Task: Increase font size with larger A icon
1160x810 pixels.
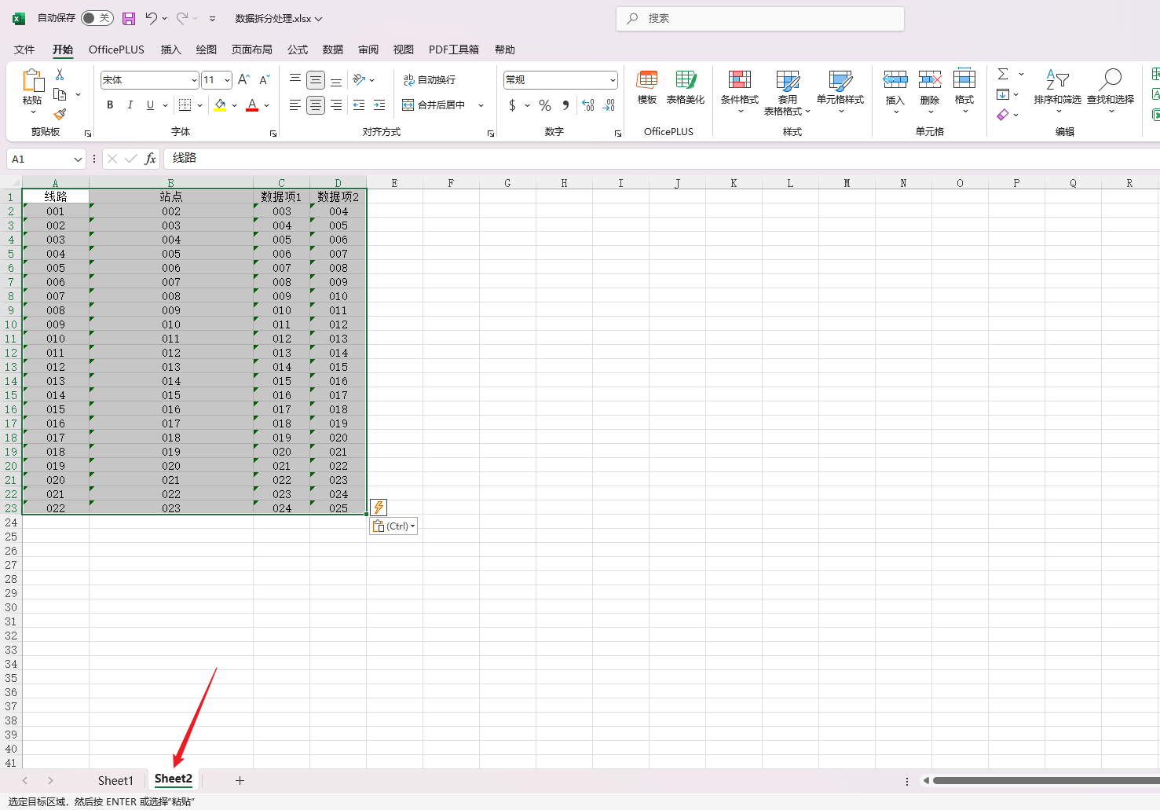Action: click(x=243, y=79)
